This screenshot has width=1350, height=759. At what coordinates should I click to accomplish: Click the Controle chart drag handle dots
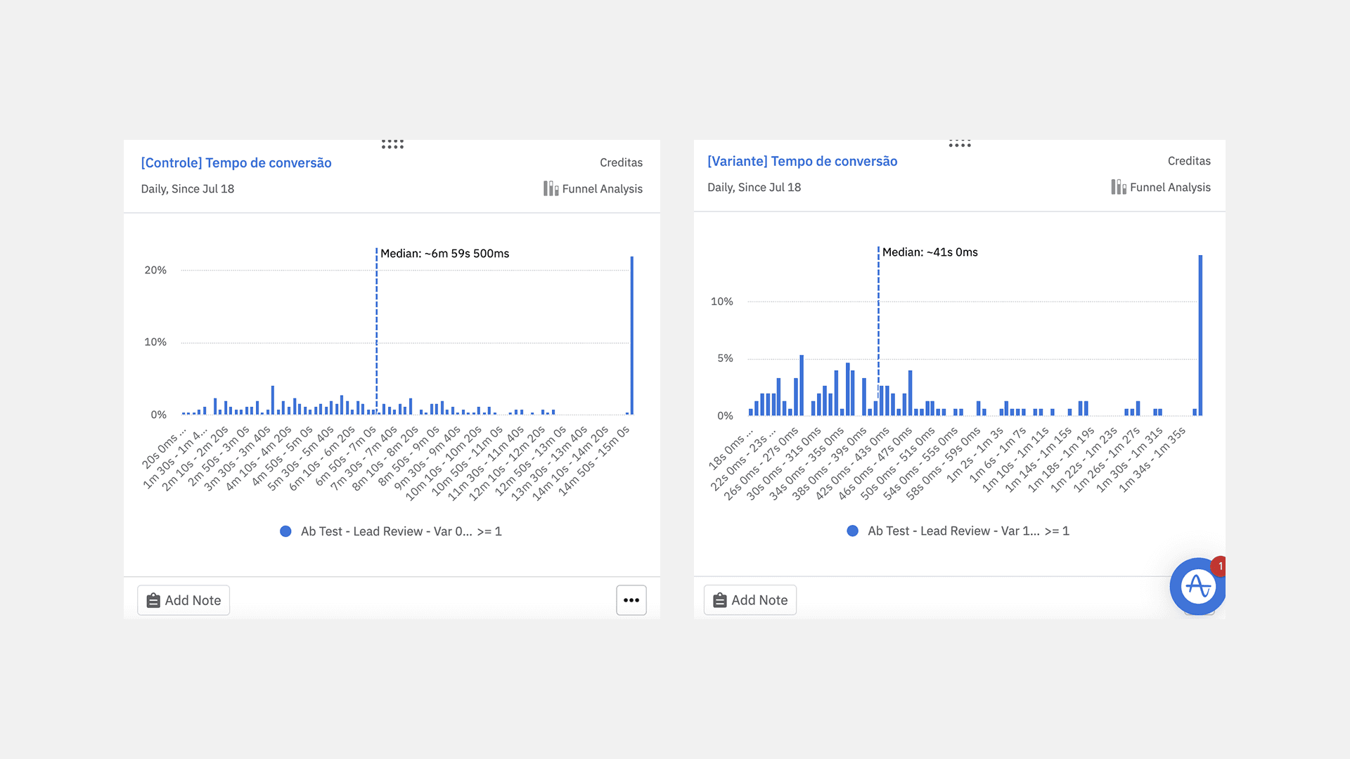(x=392, y=144)
